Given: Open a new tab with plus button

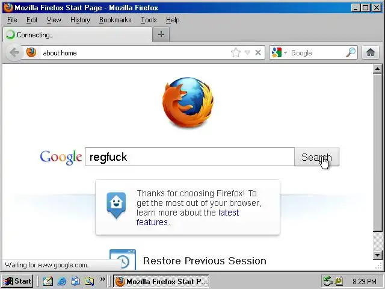Looking at the screenshot, I should pos(161,34).
